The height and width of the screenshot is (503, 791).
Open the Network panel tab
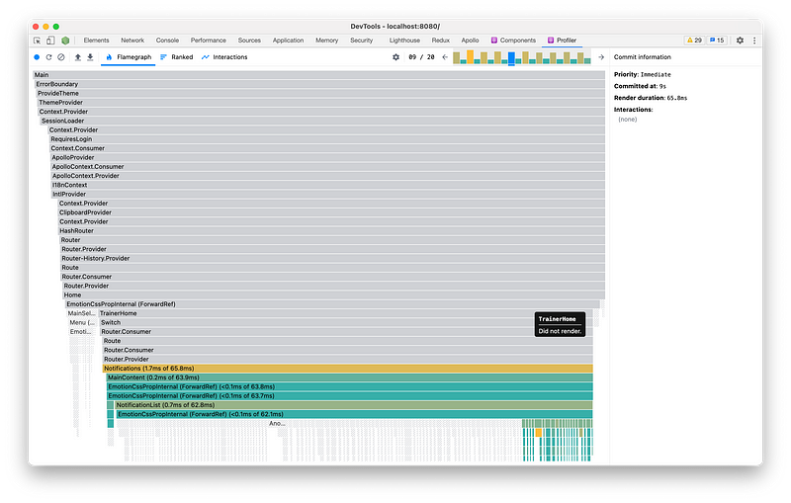point(132,41)
